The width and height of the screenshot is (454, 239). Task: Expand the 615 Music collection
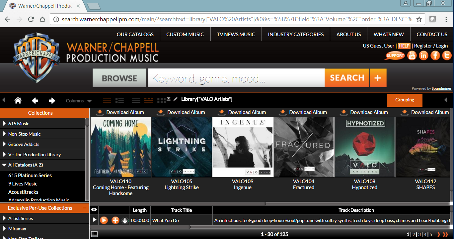pos(4,124)
